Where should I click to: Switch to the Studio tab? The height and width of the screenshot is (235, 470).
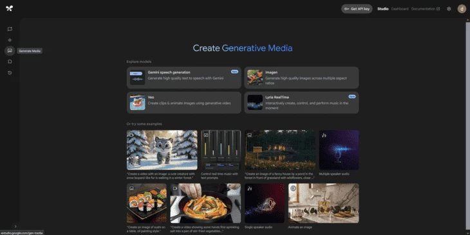pyautogui.click(x=383, y=9)
